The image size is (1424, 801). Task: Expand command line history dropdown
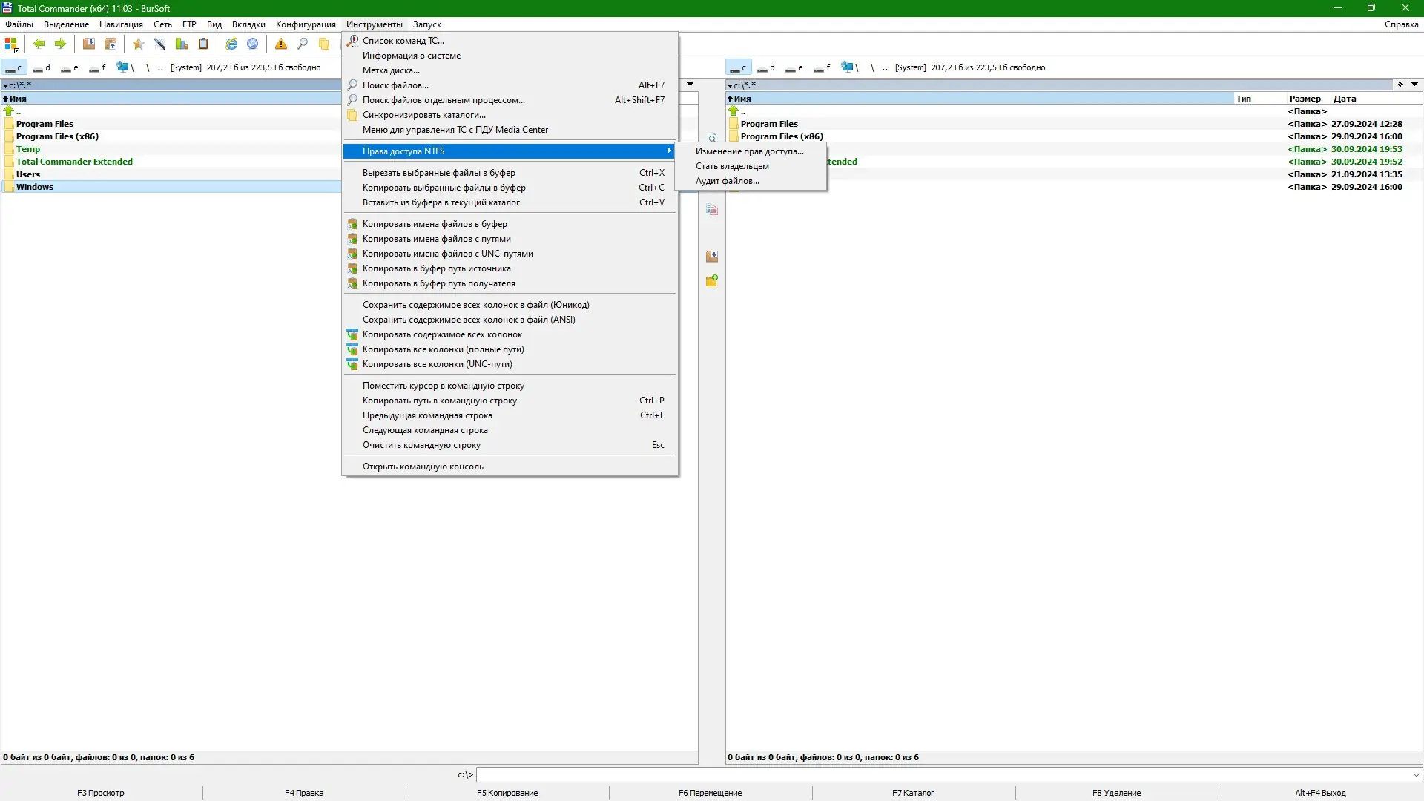click(1416, 774)
